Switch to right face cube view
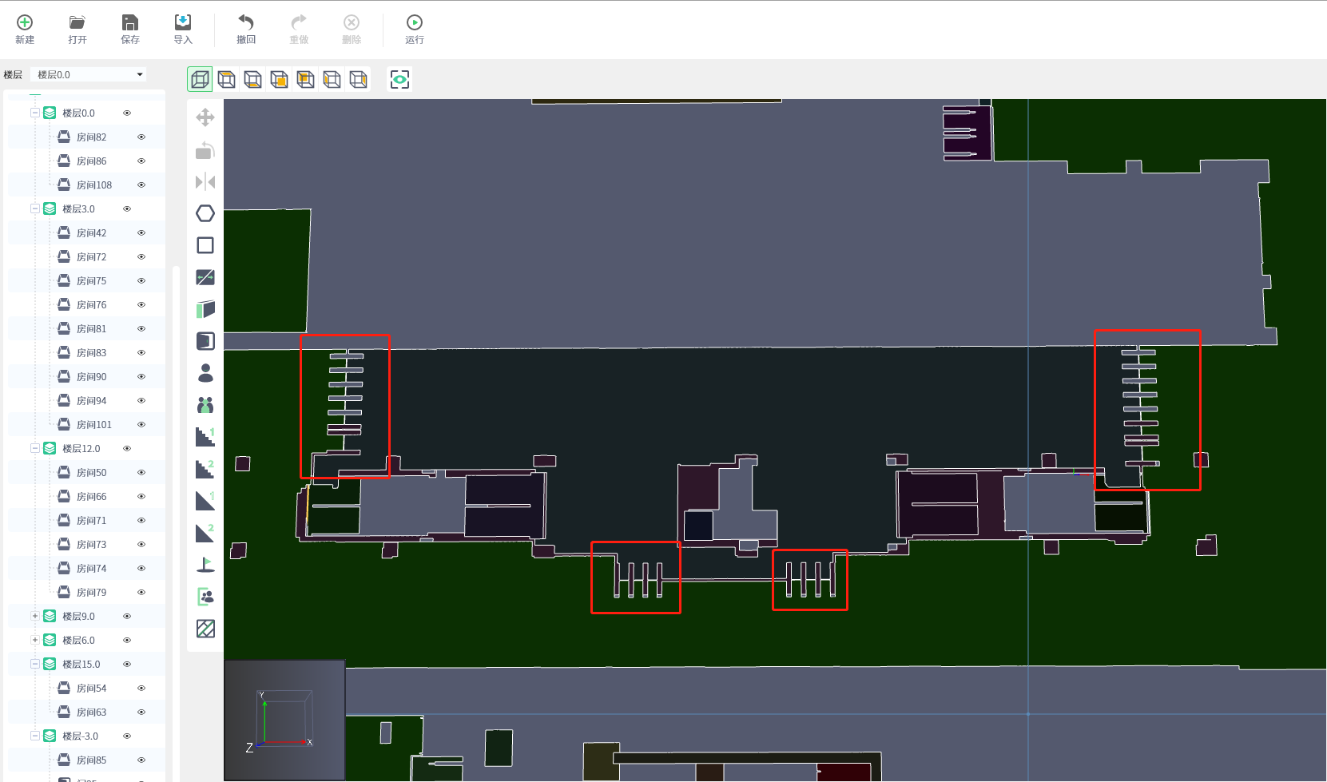Viewport: 1327px width, 782px height. point(358,79)
